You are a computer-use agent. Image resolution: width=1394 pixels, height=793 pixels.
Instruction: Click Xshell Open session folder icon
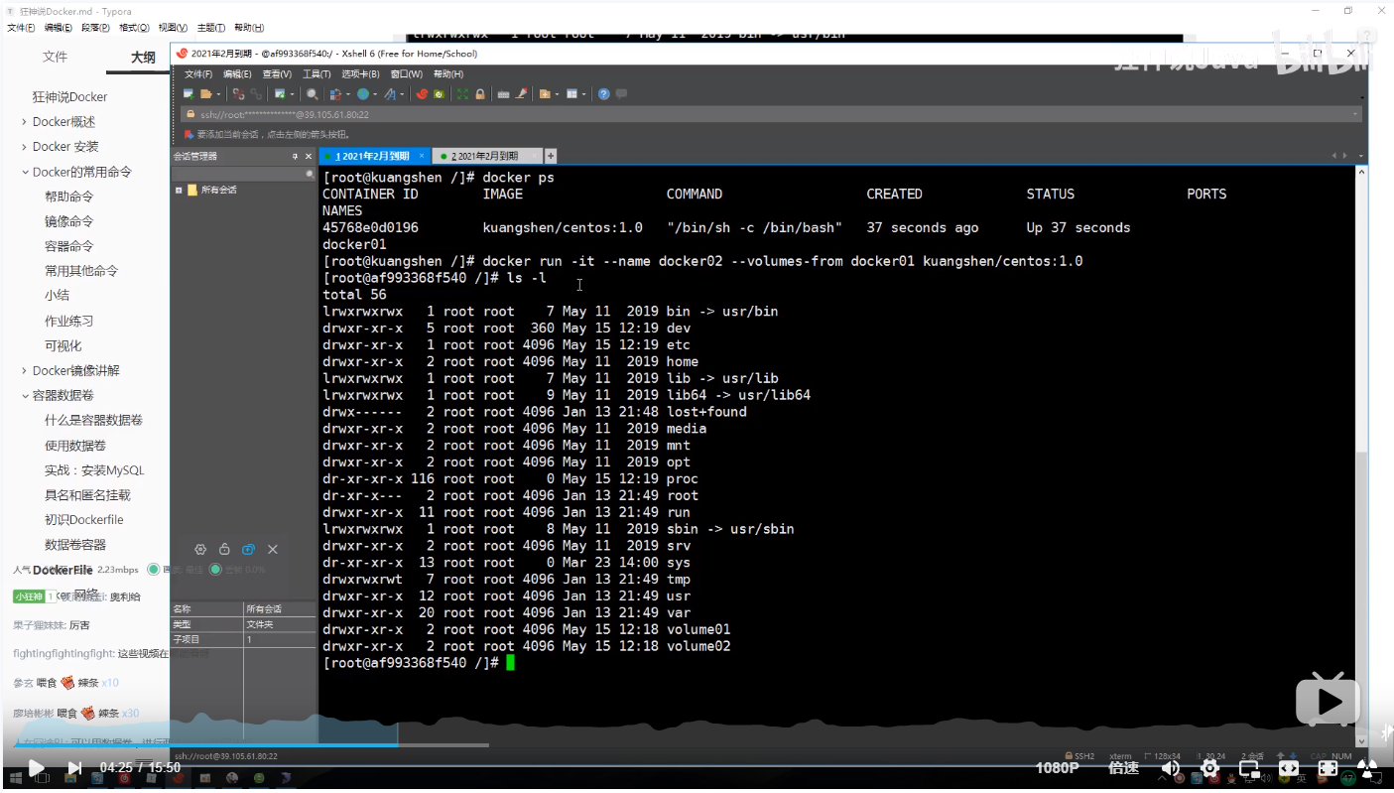206,94
